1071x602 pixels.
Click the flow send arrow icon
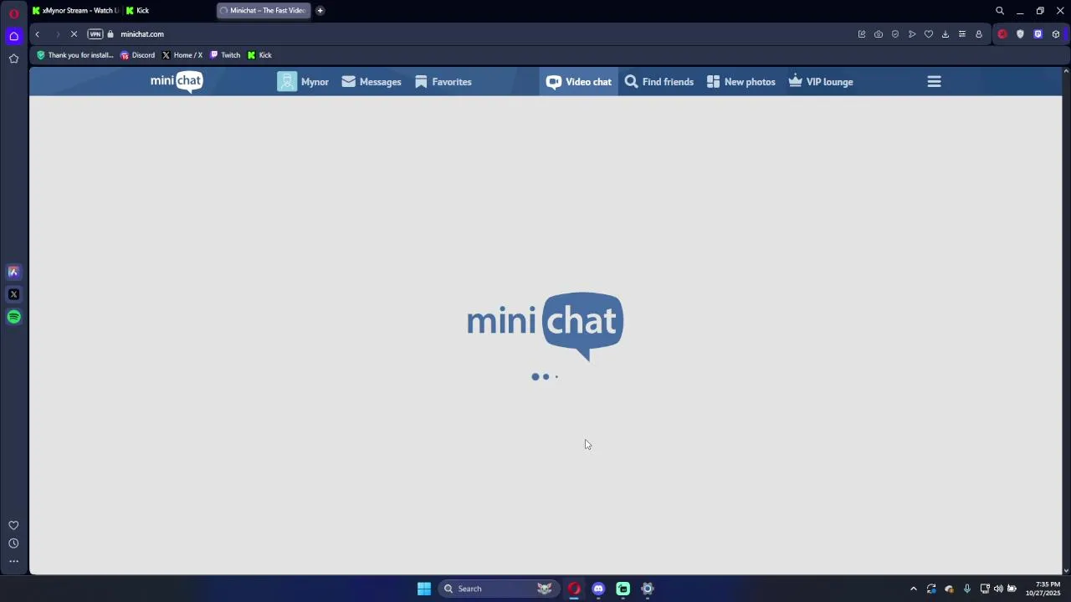(x=912, y=34)
